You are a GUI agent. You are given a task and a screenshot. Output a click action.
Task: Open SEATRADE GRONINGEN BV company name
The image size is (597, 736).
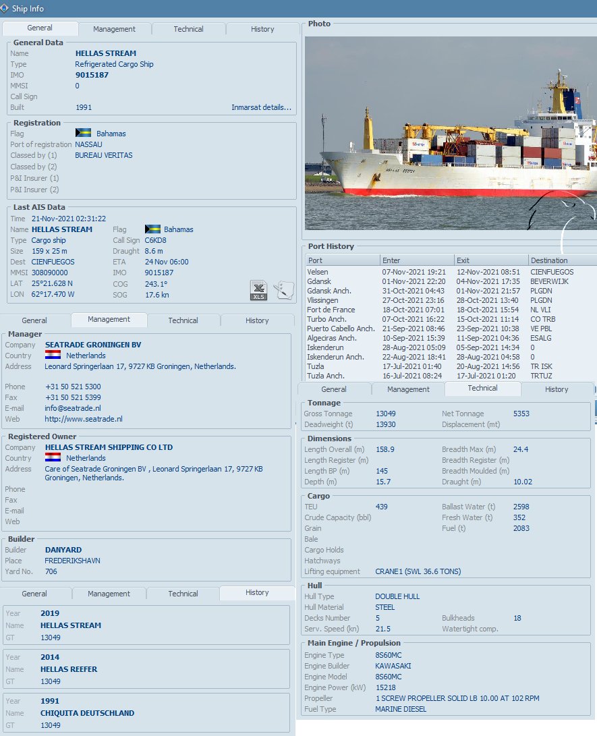pos(93,345)
